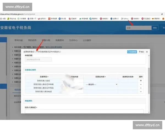
Task: Click the 搜索 button beside the search box
Action: (155, 28)
